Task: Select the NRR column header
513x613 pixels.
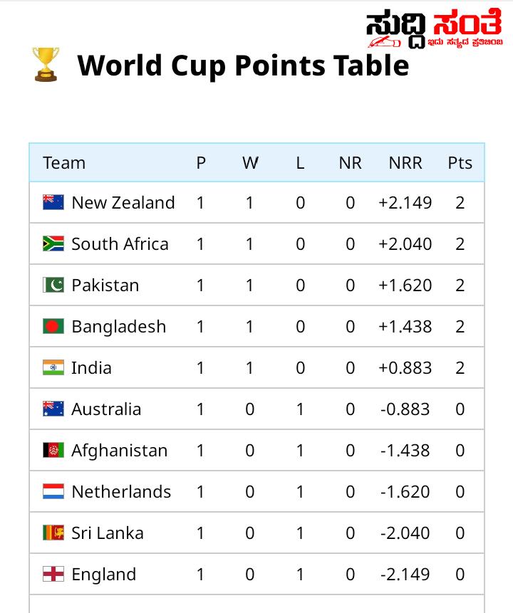Action: coord(405,162)
